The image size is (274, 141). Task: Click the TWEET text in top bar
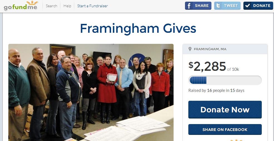[x=231, y=6]
